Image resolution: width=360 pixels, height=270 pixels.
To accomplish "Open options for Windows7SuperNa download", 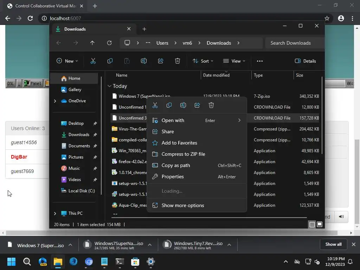I will click(150, 245).
